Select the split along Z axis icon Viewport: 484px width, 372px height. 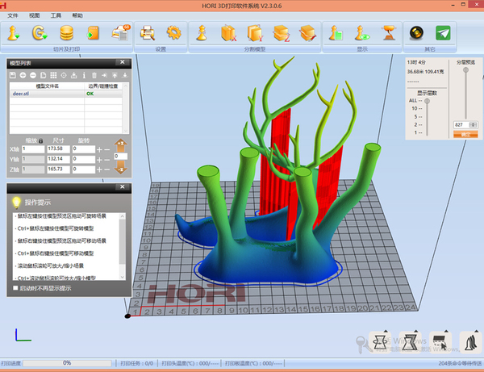click(282, 33)
